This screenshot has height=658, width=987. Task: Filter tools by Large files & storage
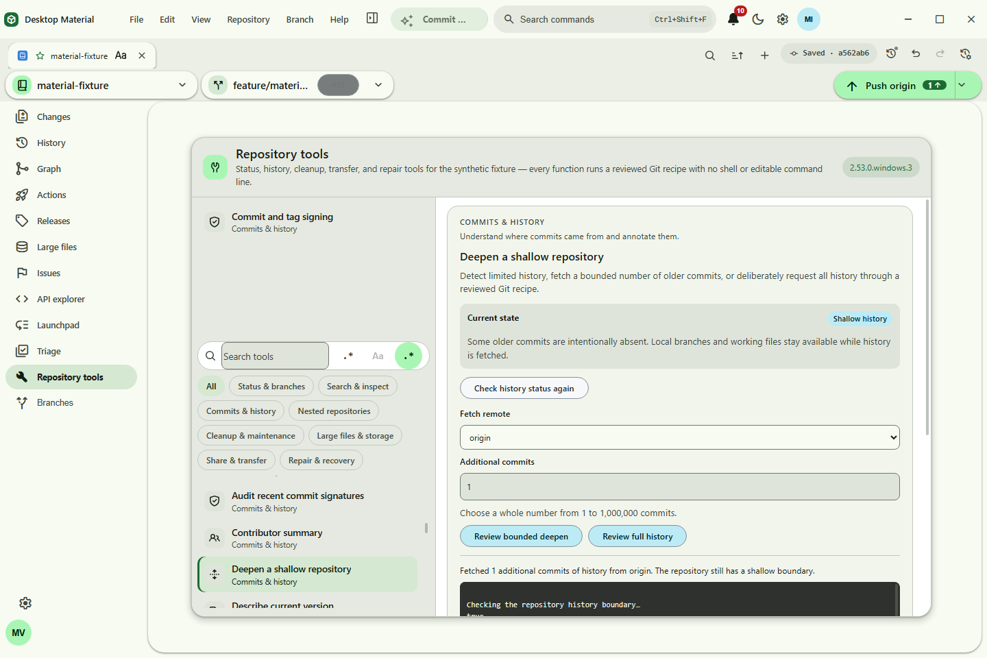click(x=355, y=436)
